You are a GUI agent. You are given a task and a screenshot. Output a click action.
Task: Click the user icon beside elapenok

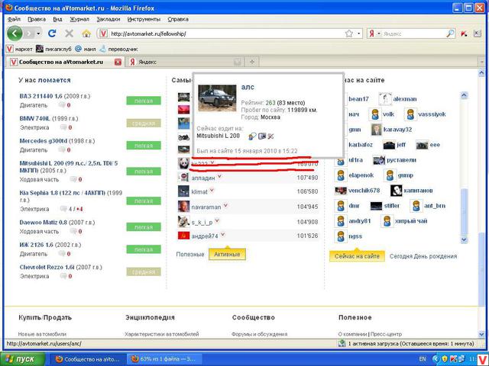(x=341, y=175)
